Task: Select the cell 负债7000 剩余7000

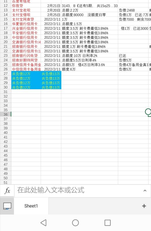Action: click(133, 19)
